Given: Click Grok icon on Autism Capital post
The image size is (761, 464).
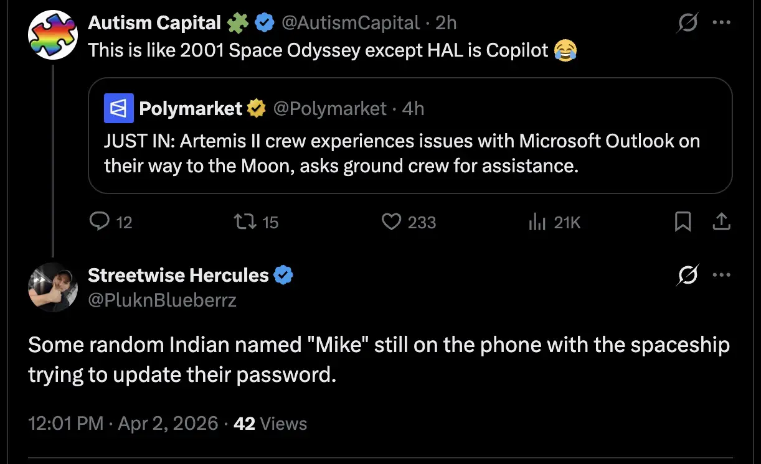Looking at the screenshot, I should point(688,23).
